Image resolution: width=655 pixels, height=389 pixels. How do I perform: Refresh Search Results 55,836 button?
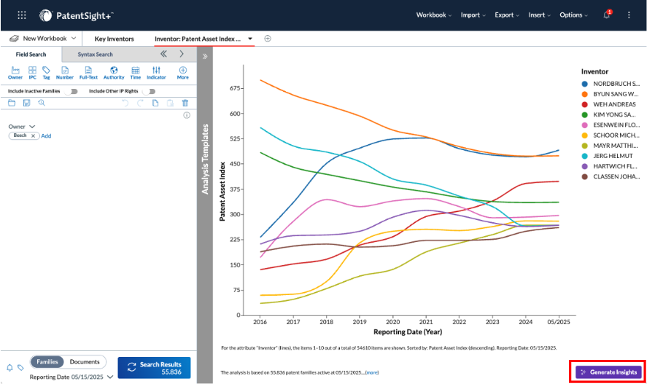[154, 368]
